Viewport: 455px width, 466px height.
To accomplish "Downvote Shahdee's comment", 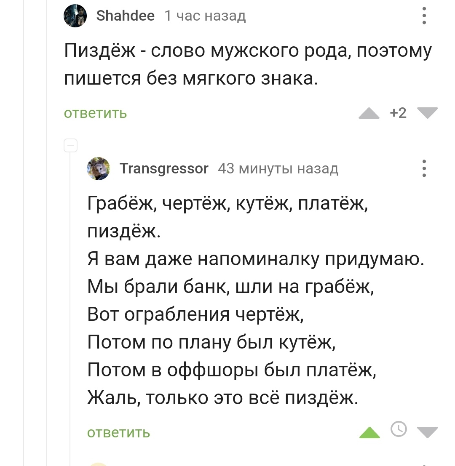I will click(x=428, y=113).
